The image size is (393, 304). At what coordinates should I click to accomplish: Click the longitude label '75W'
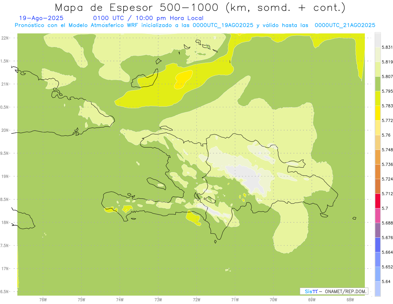coord(82,300)
